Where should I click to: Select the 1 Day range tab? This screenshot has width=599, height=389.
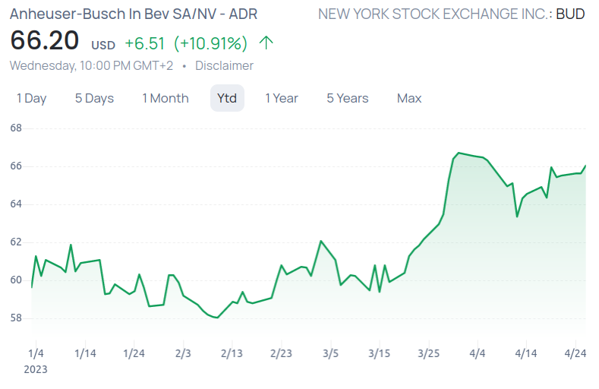coord(31,98)
